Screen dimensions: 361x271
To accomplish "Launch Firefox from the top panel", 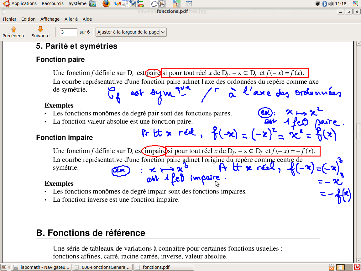I will 106,4.
